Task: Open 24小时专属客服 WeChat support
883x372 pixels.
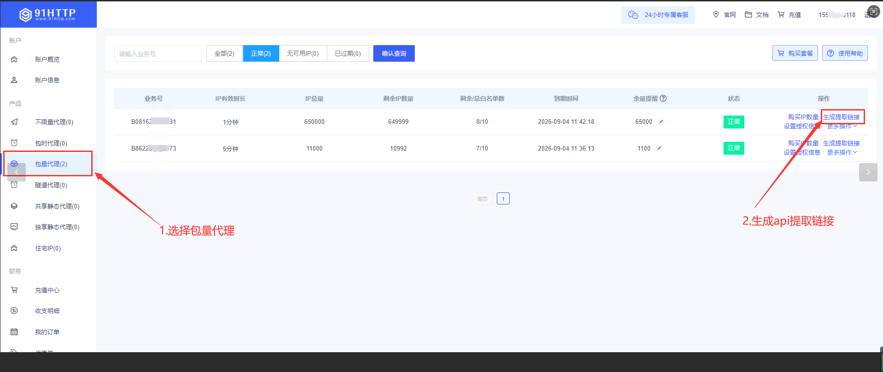Action: [658, 15]
